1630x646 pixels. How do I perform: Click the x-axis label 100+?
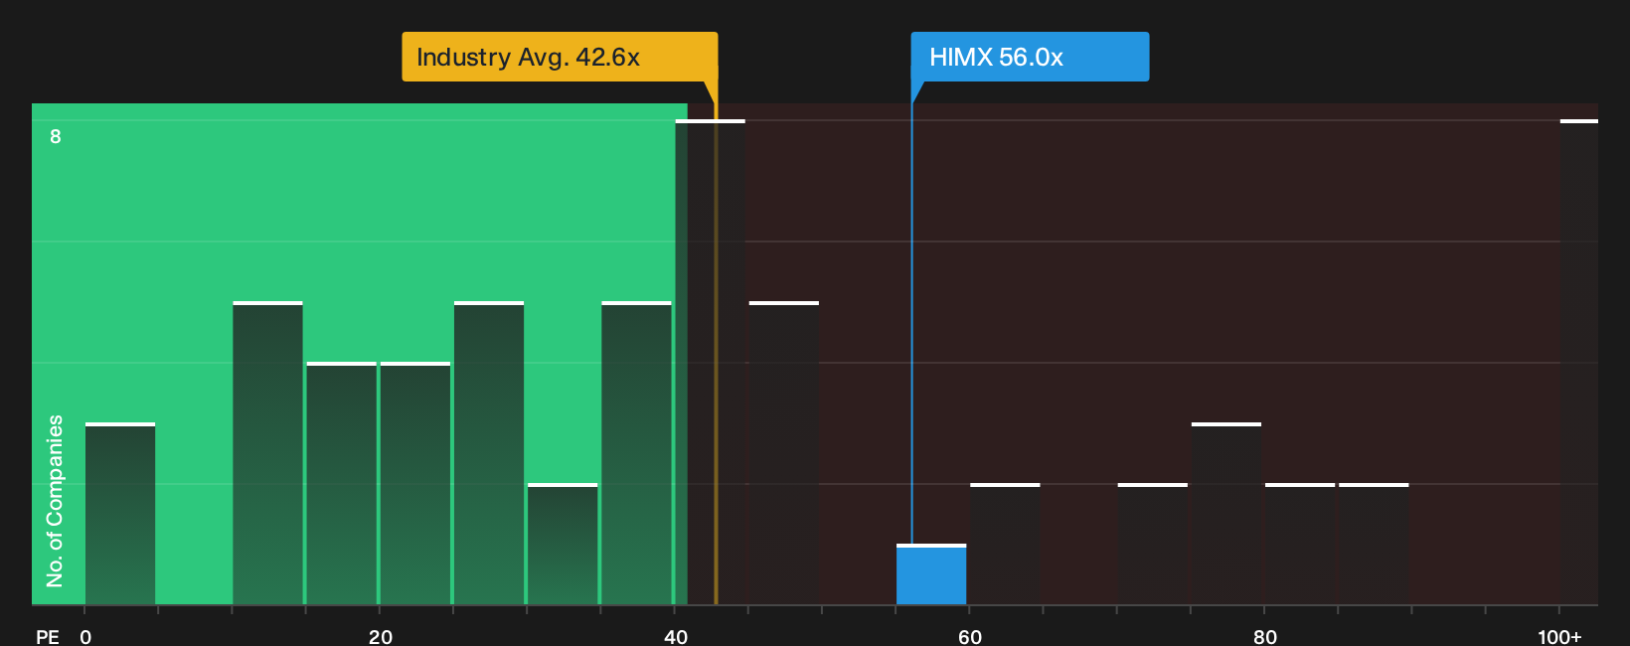1558,636
